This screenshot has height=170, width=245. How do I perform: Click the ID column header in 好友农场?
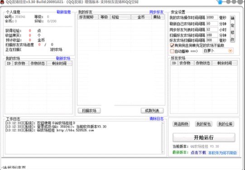coord(174,63)
